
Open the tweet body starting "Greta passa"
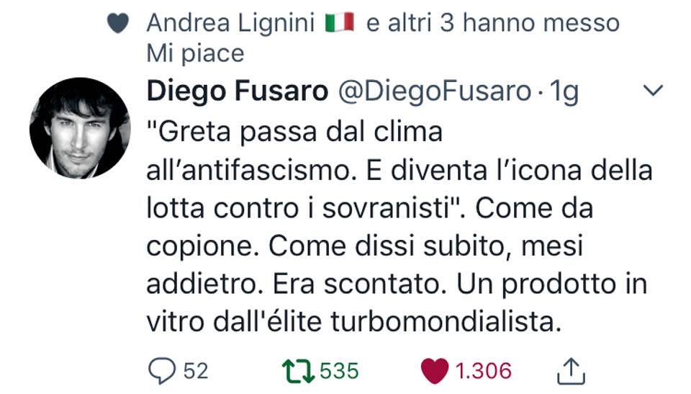pos(399,227)
